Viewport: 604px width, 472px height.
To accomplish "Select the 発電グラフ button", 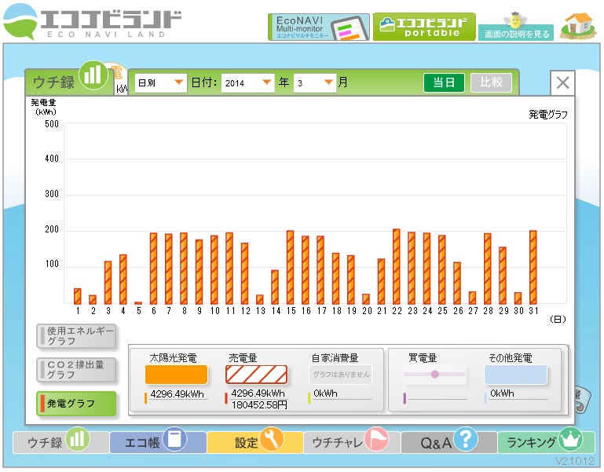I will click(x=76, y=404).
